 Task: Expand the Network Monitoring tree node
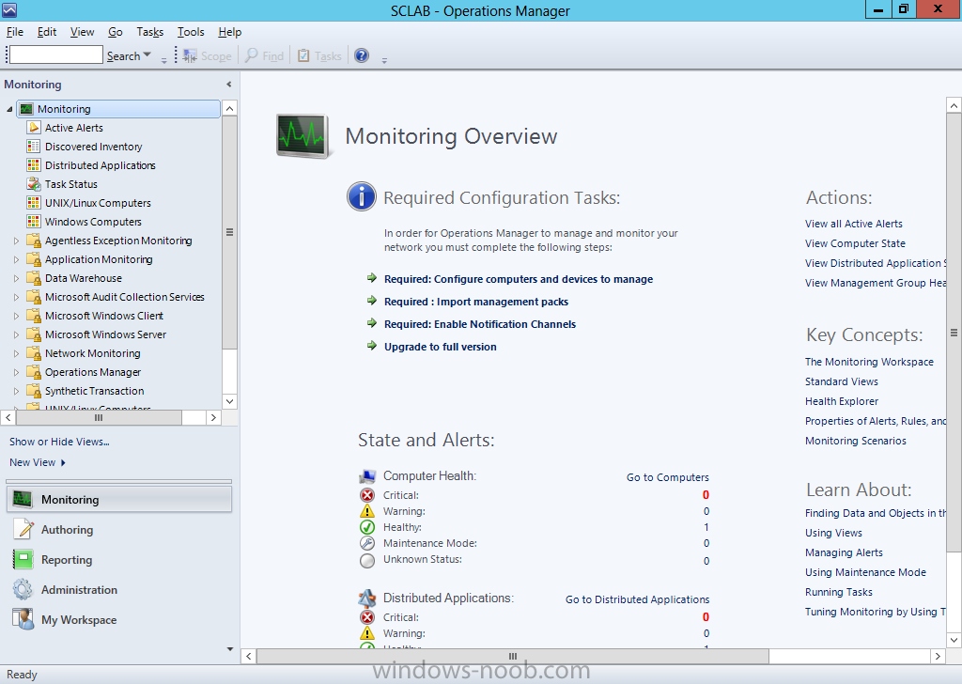coord(17,354)
